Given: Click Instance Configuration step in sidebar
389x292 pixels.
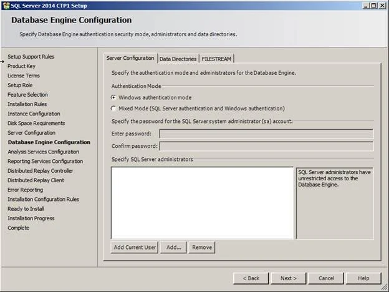Looking at the screenshot, I should (34, 114).
